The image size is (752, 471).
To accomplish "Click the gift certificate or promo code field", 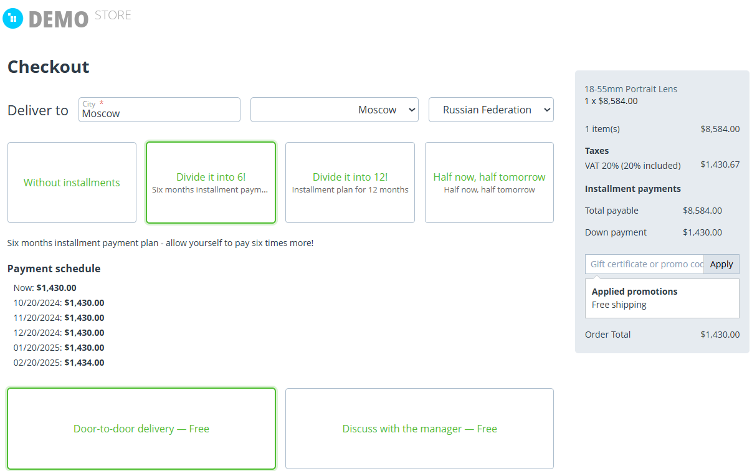I will tap(644, 264).
